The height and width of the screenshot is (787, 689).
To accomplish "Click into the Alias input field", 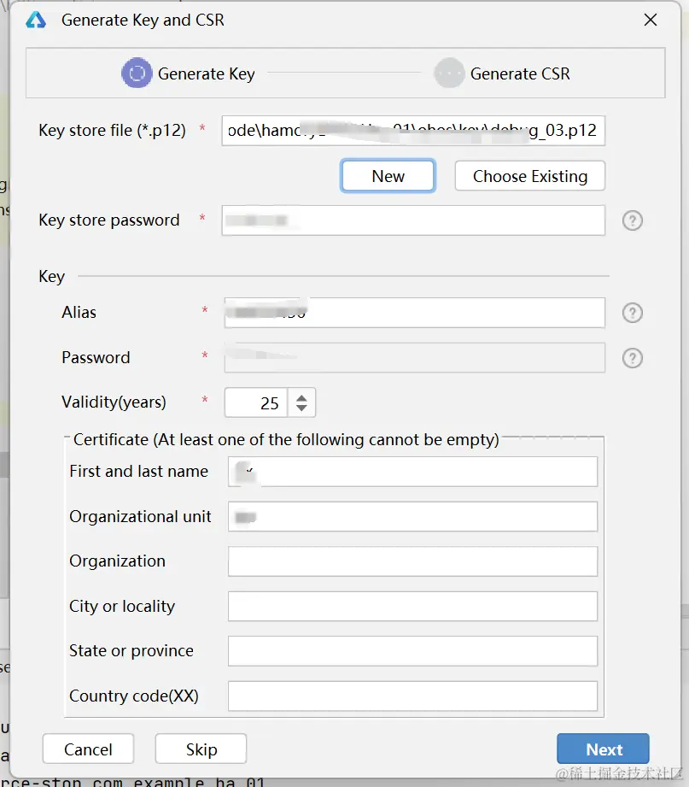I will [412, 313].
